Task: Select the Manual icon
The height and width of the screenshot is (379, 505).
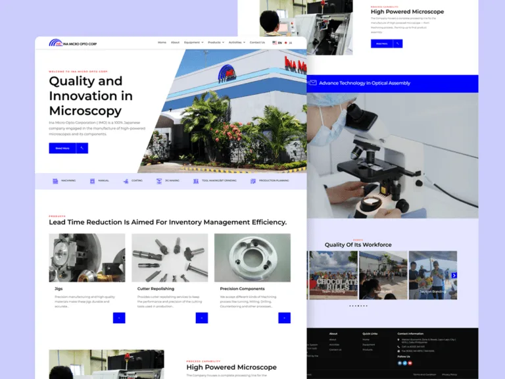Action: [93, 181]
